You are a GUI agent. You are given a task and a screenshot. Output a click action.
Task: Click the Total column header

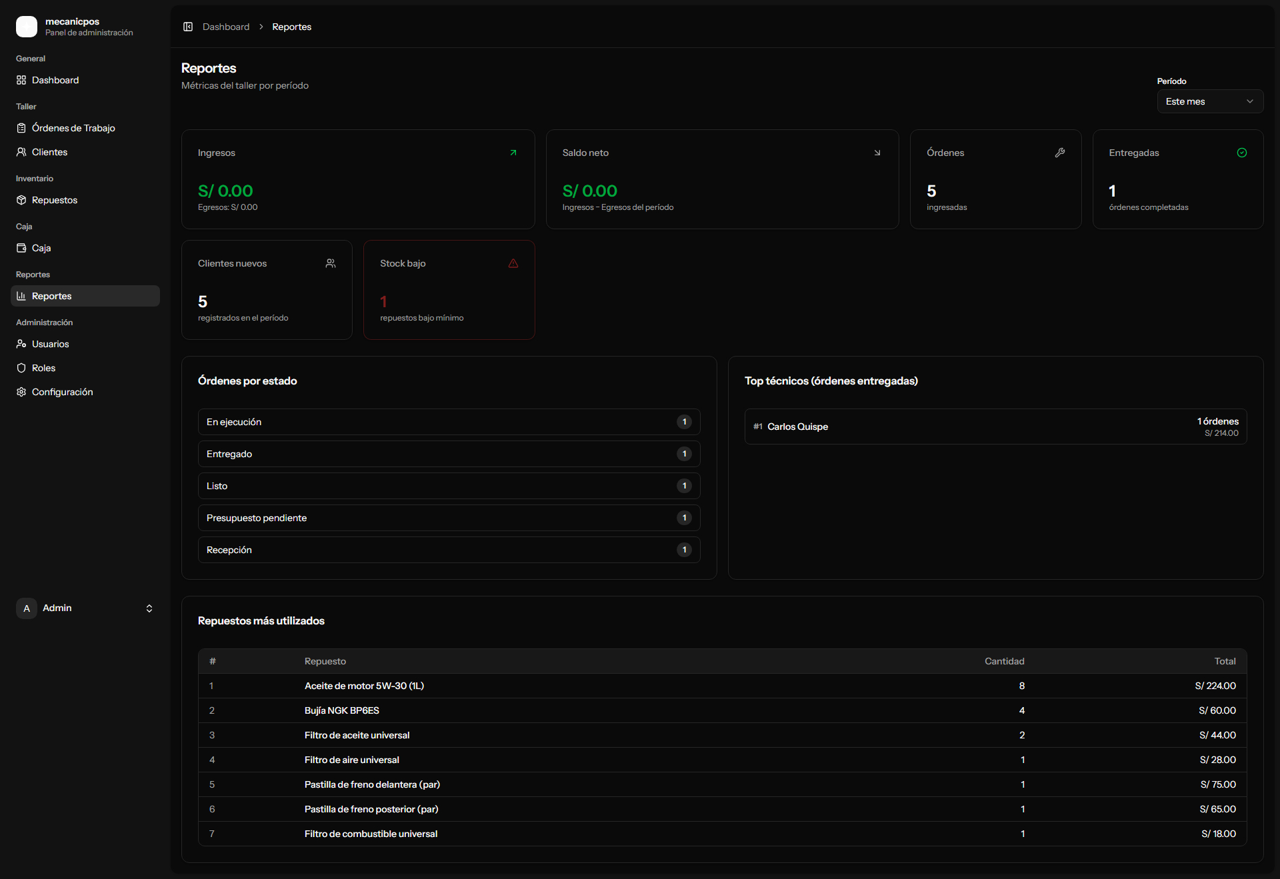(1225, 661)
